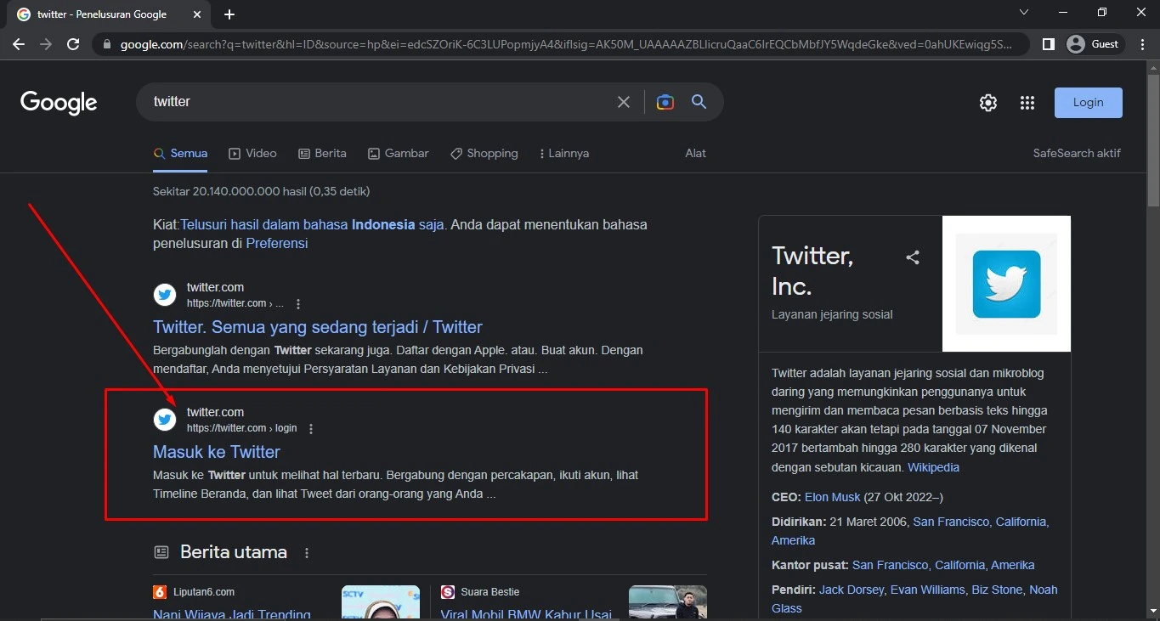Clear the search box with X
This screenshot has height=621, width=1160.
[x=624, y=102]
